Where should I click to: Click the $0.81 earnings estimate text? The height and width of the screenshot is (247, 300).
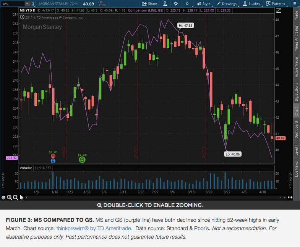53,152
